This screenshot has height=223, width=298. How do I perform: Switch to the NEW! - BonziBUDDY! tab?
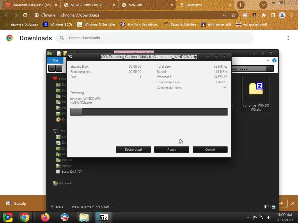pyautogui.click(x=89, y=5)
